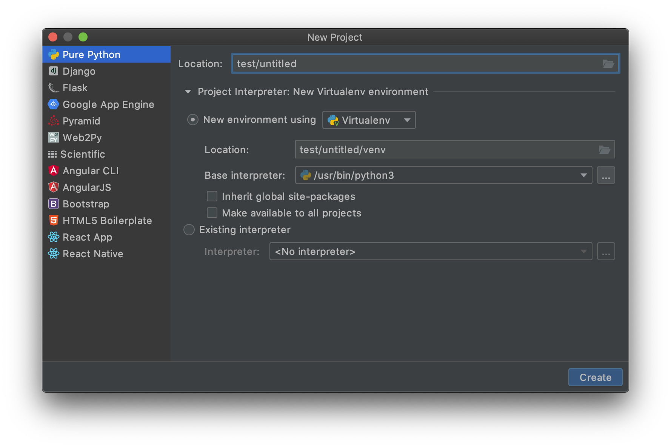Select Existing interpreter radio button
This screenshot has height=448, width=671.
tap(189, 230)
